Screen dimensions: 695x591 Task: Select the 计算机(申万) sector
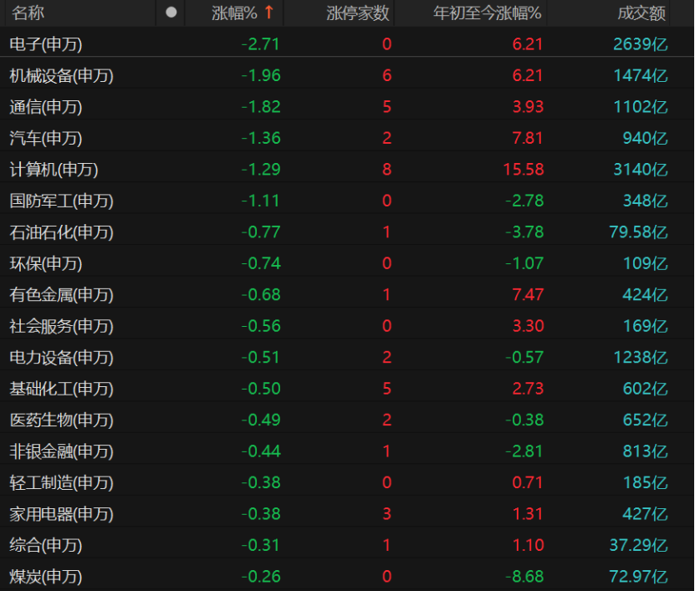(x=54, y=170)
